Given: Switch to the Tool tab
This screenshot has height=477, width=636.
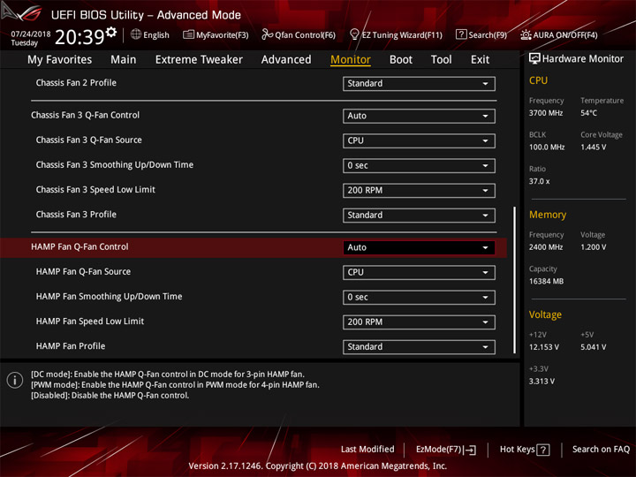Looking at the screenshot, I should pyautogui.click(x=442, y=60).
